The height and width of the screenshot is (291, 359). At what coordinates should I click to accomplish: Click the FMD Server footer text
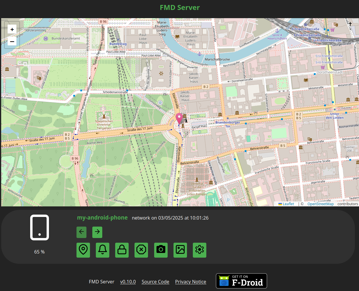click(x=101, y=282)
